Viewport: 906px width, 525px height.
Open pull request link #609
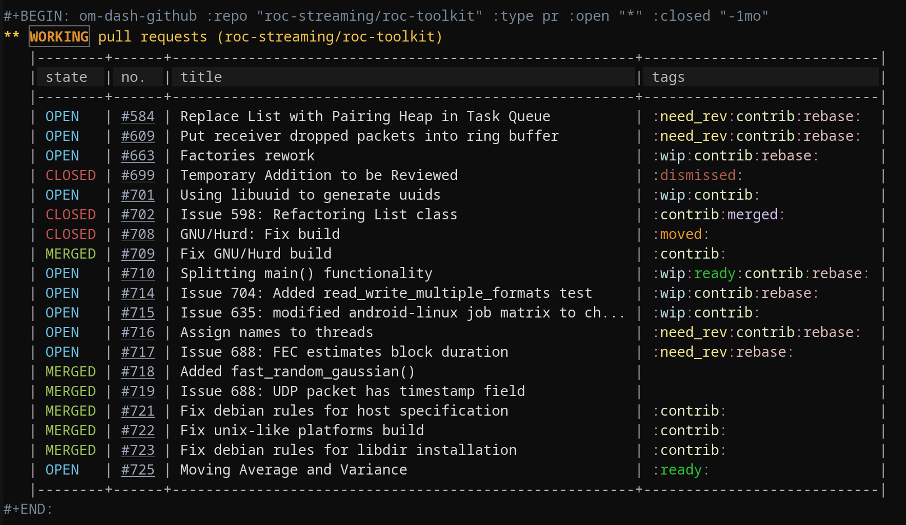[x=138, y=136]
